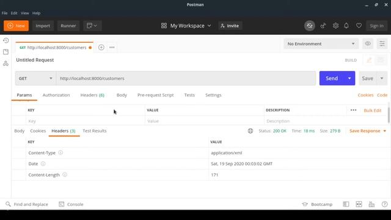Switch to response Cookies tab
Viewport: 391px width, 220px height.
pyautogui.click(x=38, y=131)
